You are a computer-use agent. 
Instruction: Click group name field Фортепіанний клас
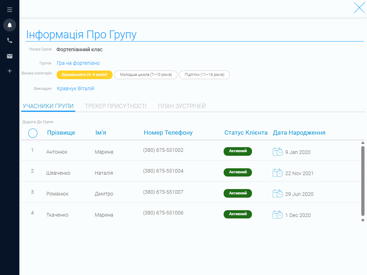click(79, 49)
